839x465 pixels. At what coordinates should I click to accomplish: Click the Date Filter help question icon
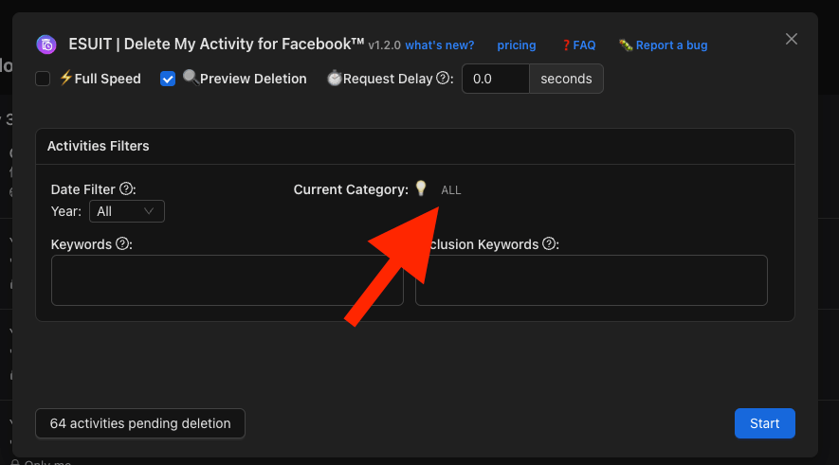tap(126, 189)
